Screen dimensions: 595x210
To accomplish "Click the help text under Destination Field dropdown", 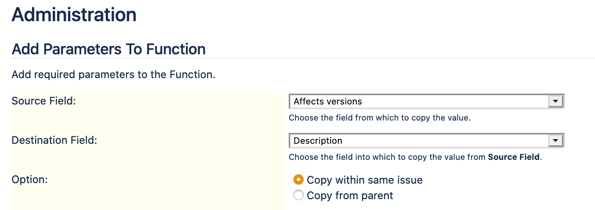I will pos(387,157).
